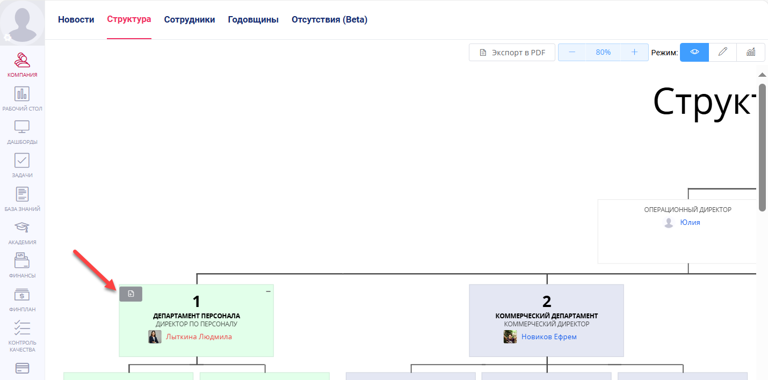This screenshot has height=380, width=768.
Task: Open the Задачи section icon
Action: (22, 164)
